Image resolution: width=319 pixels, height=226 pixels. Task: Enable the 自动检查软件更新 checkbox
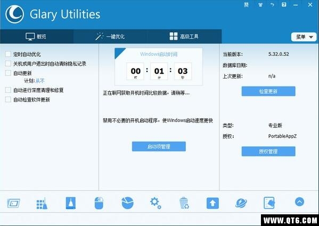pos(8,99)
